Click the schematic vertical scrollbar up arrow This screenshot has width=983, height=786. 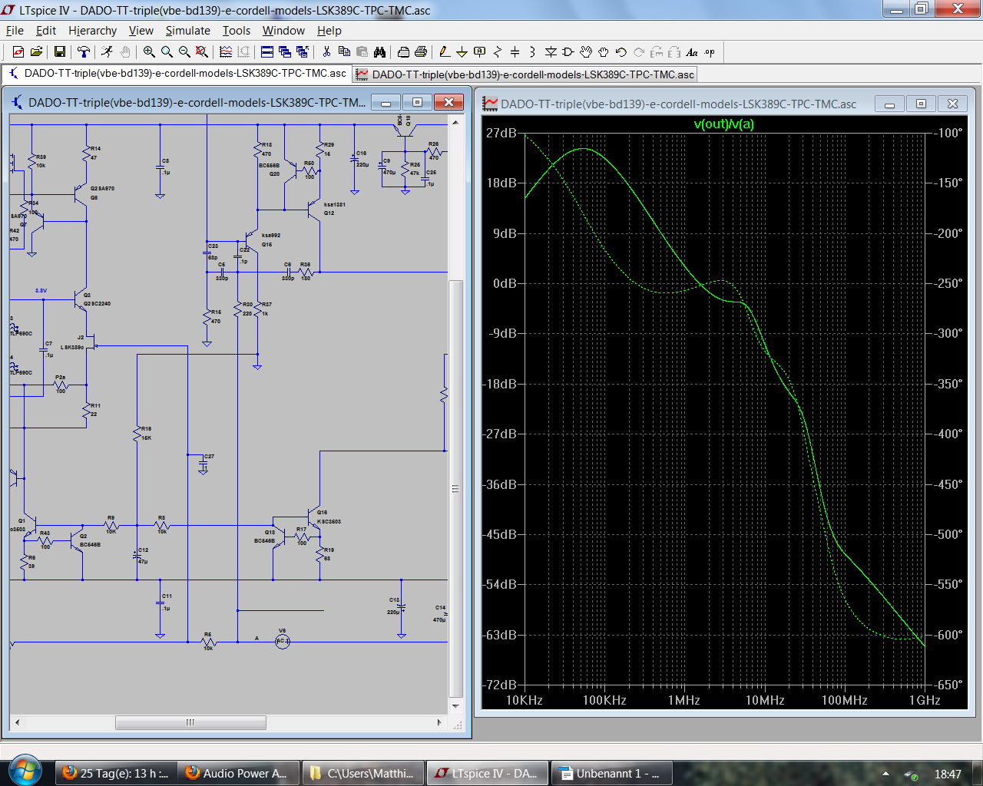(x=455, y=122)
